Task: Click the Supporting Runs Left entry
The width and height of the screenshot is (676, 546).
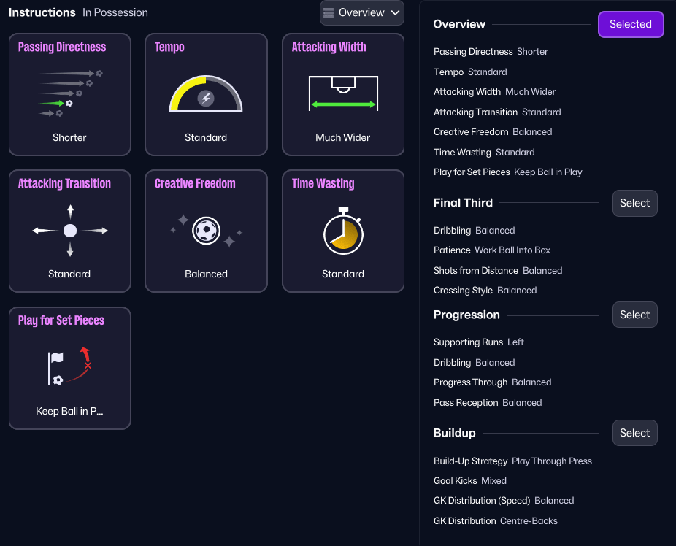Action: point(478,342)
